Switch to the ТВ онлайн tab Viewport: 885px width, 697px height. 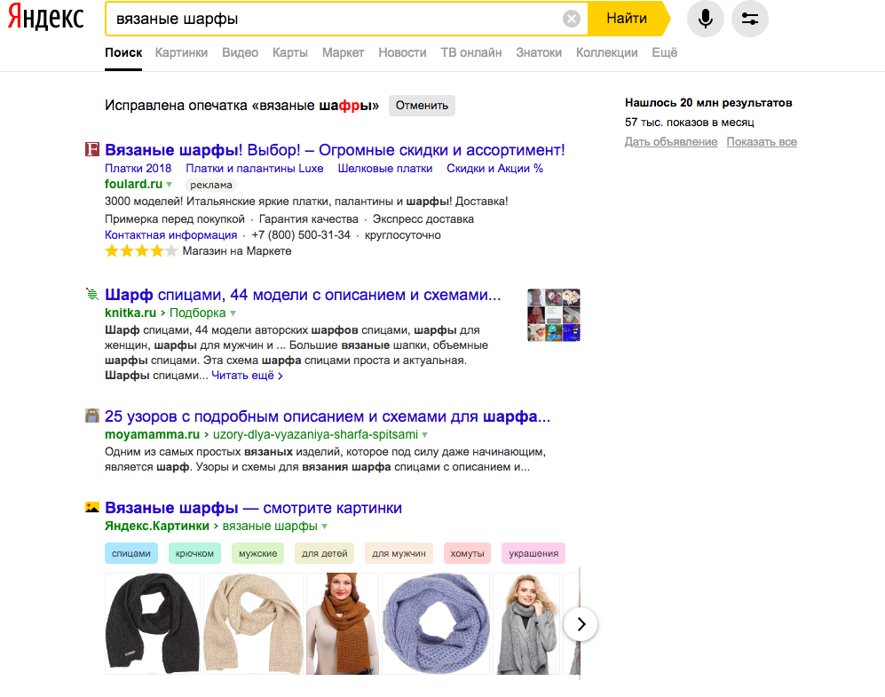point(471,52)
